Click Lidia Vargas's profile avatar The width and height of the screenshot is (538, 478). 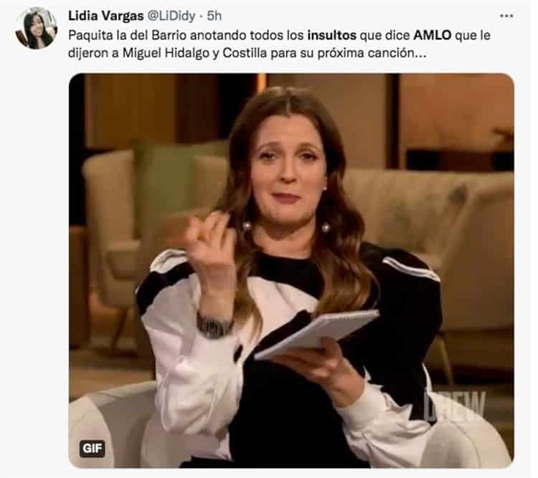click(37, 29)
